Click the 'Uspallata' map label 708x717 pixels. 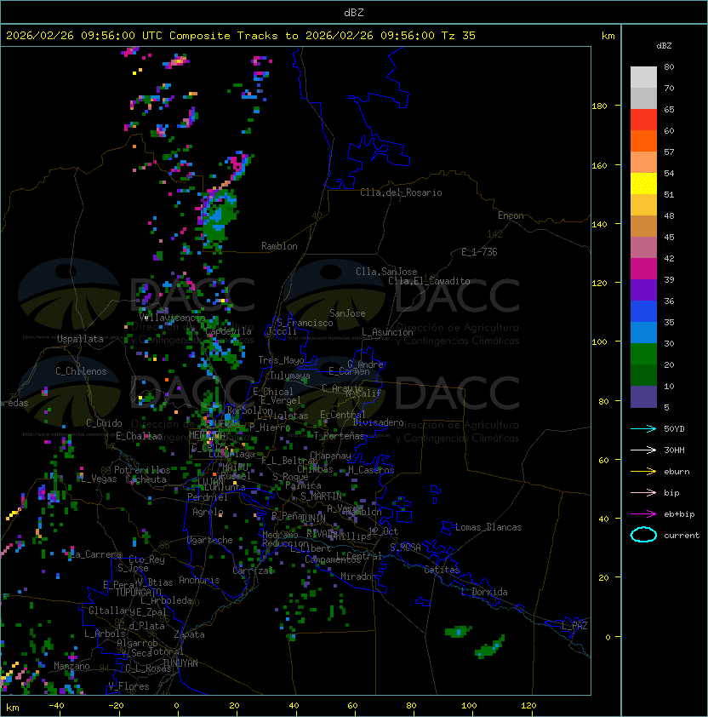pyautogui.click(x=80, y=339)
